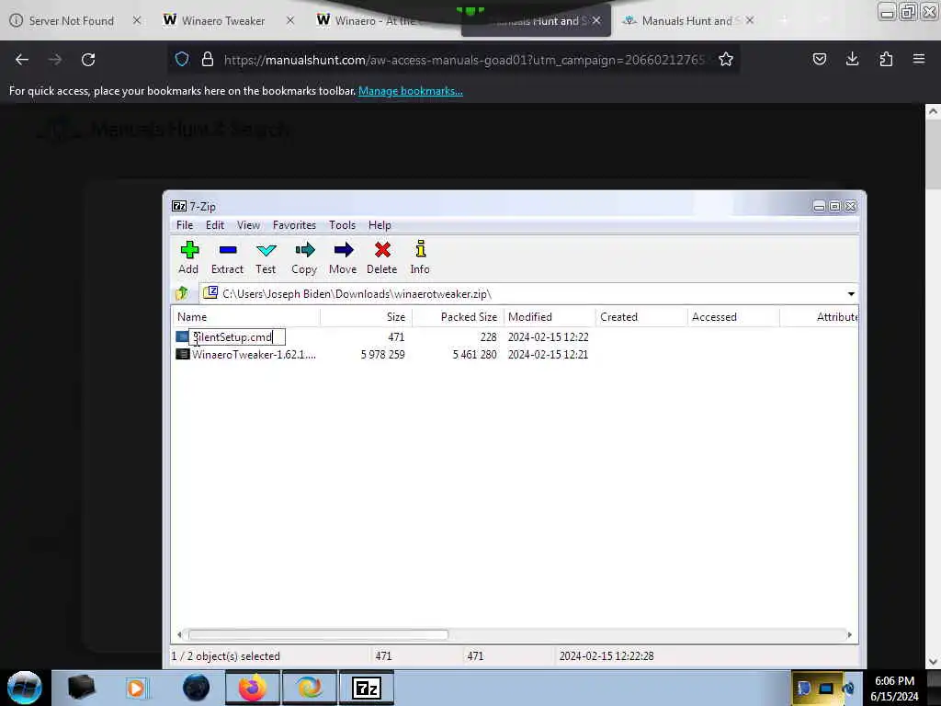The image size is (941, 706).
Task: Open the Windows Start orb
Action: coord(25,688)
